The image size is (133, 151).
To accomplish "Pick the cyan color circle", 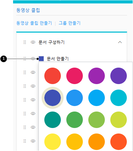I will (x=119, y=98).
